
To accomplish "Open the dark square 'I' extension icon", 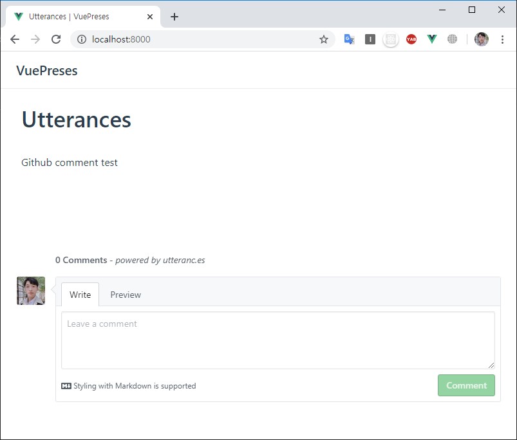I will (x=370, y=39).
